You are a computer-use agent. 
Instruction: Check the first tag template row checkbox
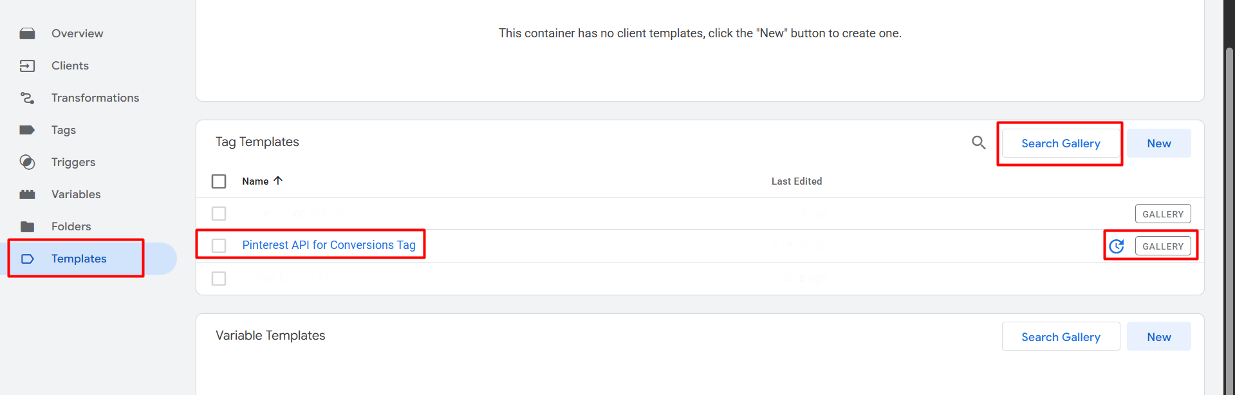219,214
